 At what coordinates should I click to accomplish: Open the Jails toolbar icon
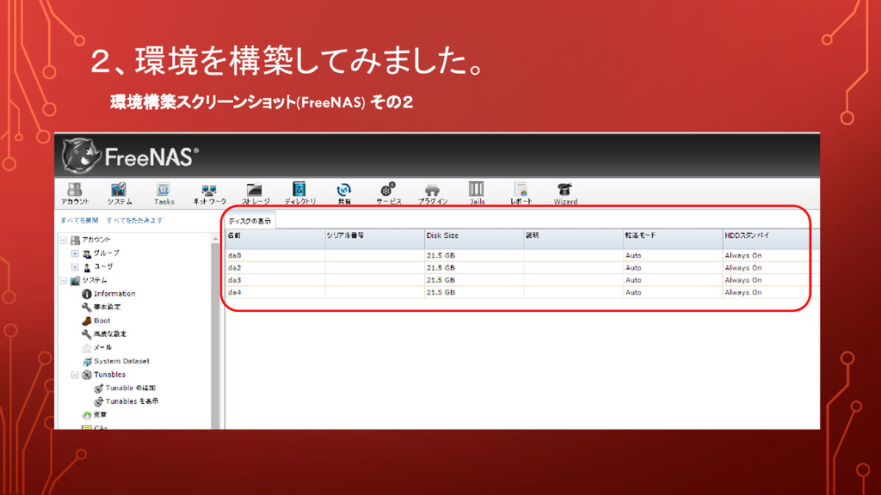click(477, 193)
